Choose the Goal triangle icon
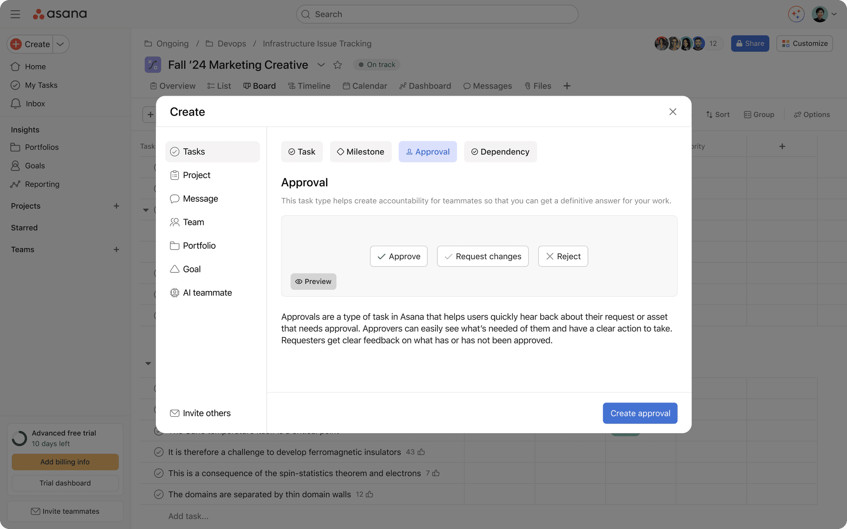The image size is (847, 529). click(175, 269)
